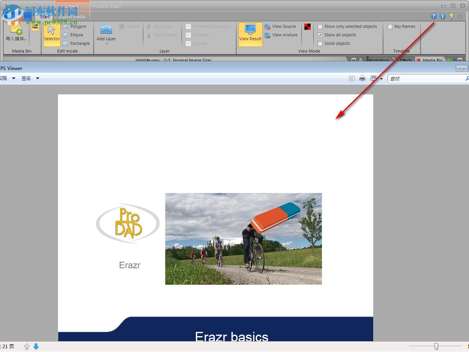Expand the Add Layer dropdown arrow
469x352 pixels.
point(106,43)
